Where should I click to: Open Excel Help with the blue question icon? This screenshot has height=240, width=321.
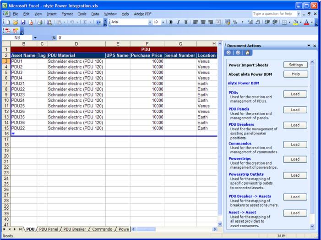[x=98, y=22]
